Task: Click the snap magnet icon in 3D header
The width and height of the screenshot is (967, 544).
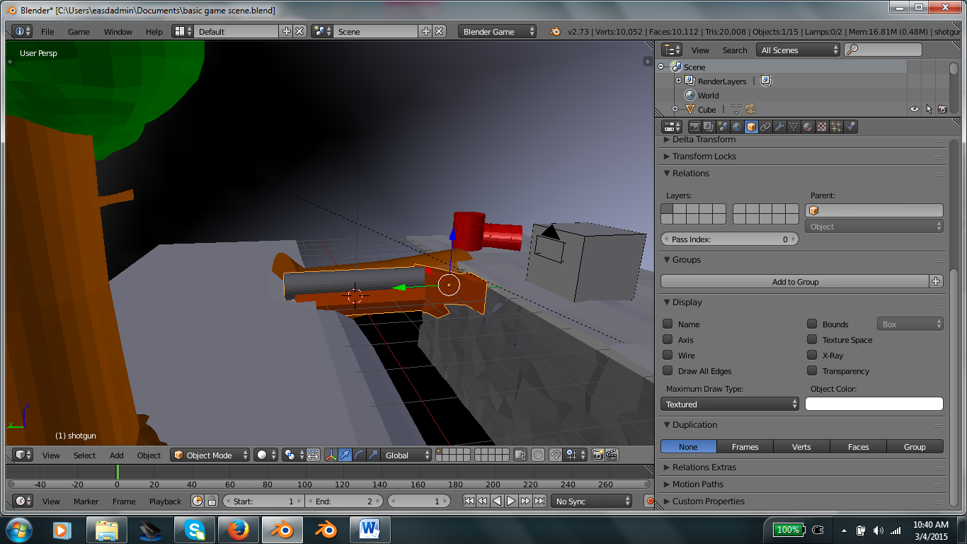Action: pyautogui.click(x=556, y=455)
